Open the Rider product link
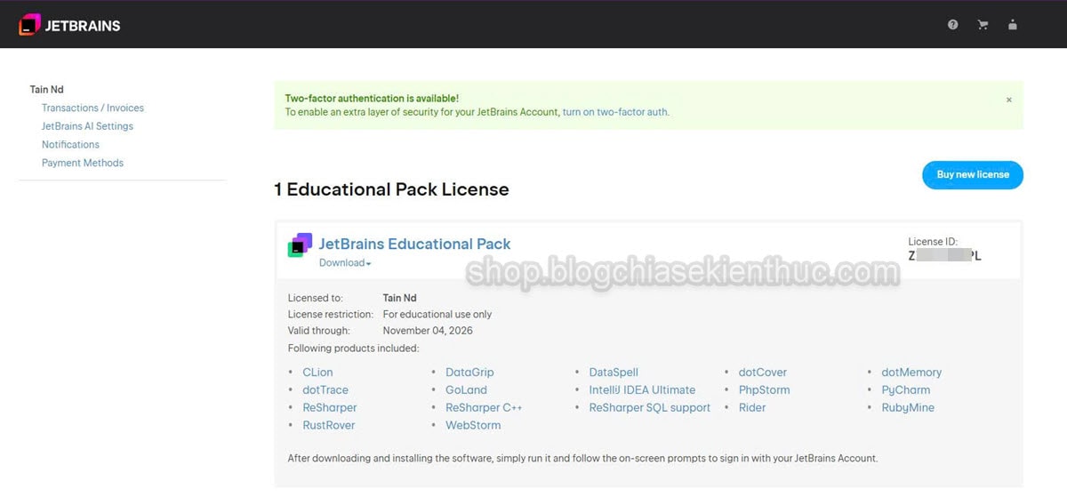This screenshot has height=497, width=1067. (x=752, y=408)
